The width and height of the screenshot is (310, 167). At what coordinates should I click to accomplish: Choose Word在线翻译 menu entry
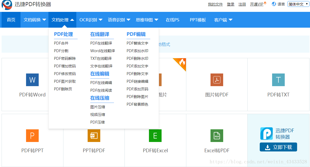point(103,51)
